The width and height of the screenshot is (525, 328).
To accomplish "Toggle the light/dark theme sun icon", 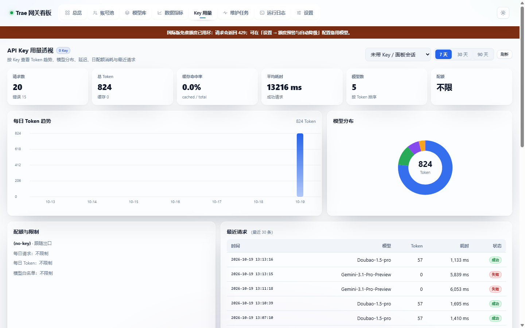I will pos(503,13).
